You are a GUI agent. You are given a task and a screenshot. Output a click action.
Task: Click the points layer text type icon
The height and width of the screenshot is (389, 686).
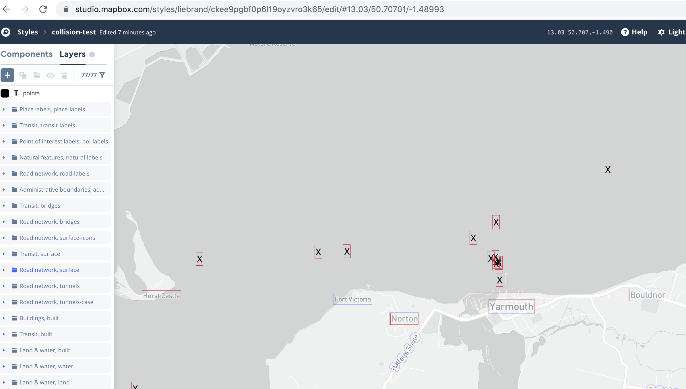coord(16,93)
